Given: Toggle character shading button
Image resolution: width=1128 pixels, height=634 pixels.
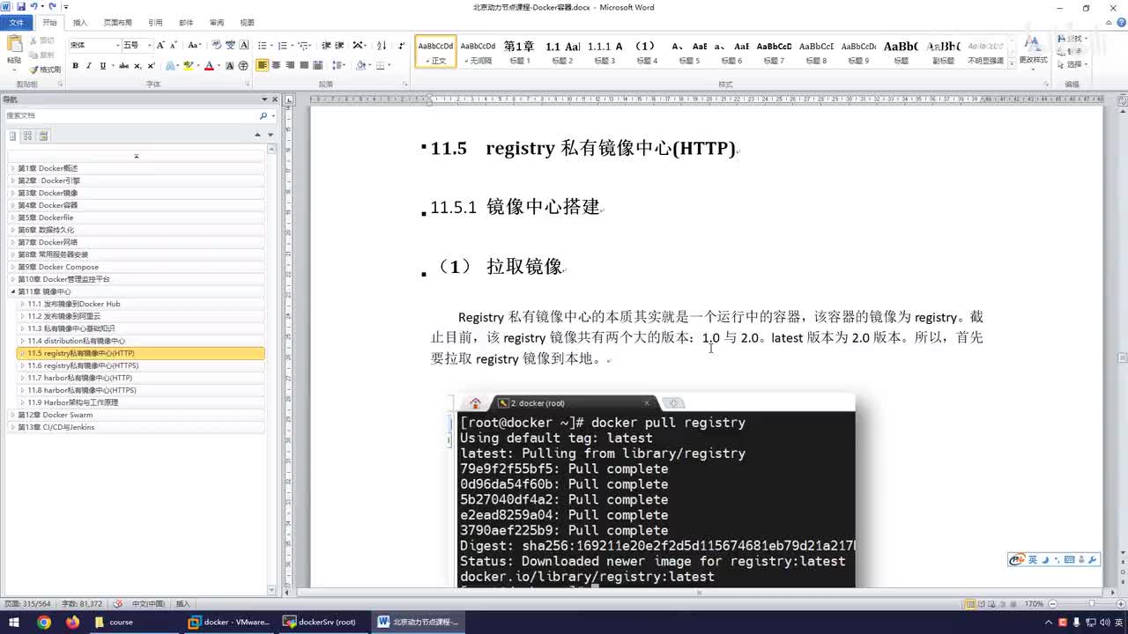Looking at the screenshot, I should [230, 66].
